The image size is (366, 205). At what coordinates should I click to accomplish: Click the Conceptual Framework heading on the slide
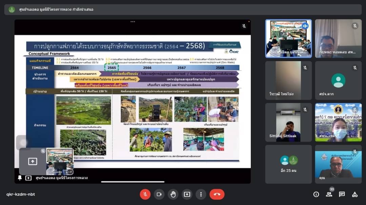coord(49,54)
